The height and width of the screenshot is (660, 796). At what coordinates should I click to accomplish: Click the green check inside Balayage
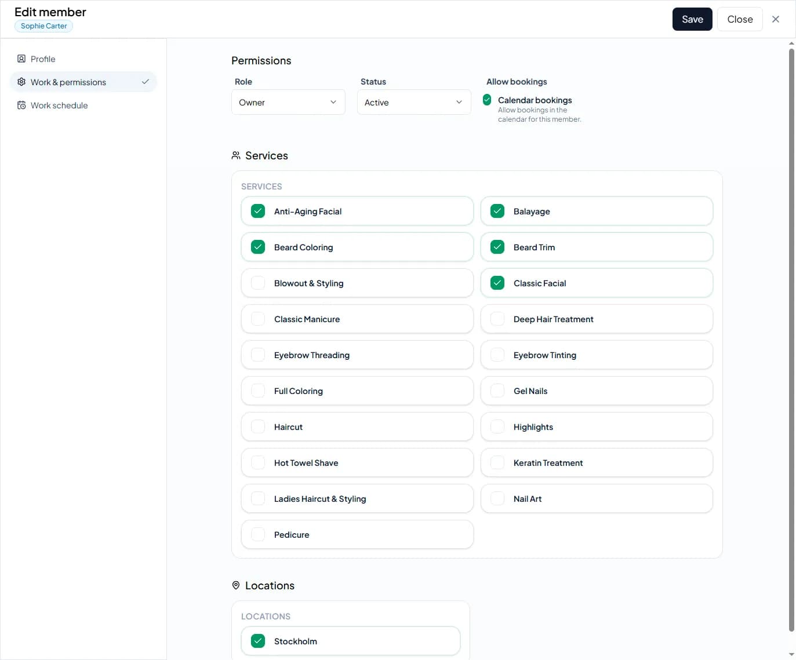point(497,211)
